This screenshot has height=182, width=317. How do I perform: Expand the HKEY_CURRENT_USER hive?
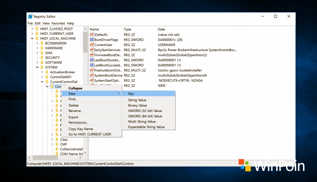[32, 34]
